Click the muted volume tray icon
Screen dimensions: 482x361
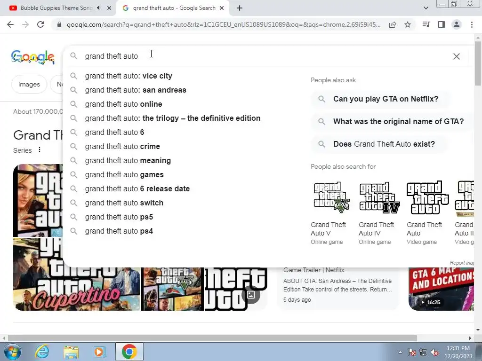434,352
